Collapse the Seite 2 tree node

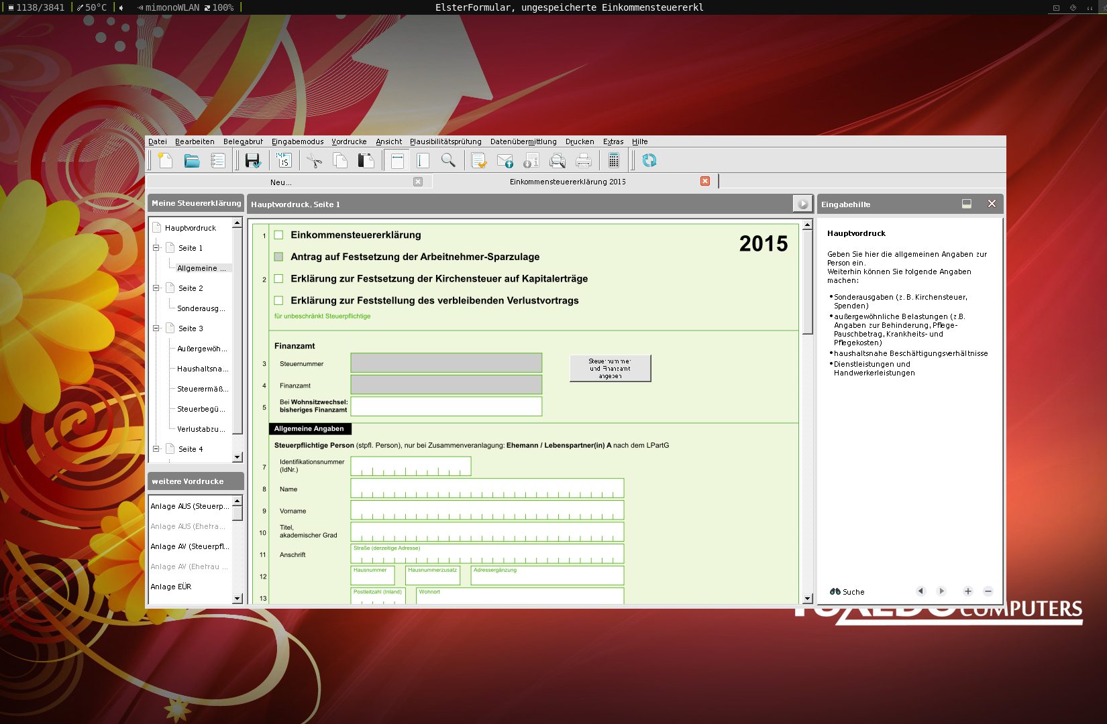156,288
